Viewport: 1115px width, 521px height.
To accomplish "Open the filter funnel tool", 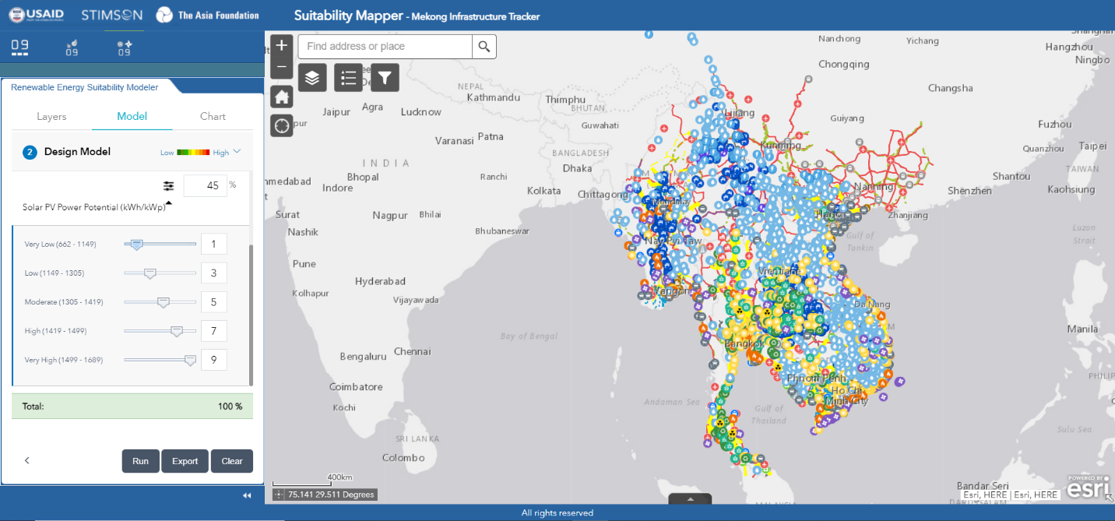I will click(x=385, y=78).
